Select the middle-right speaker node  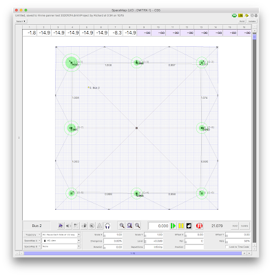tap(202, 128)
